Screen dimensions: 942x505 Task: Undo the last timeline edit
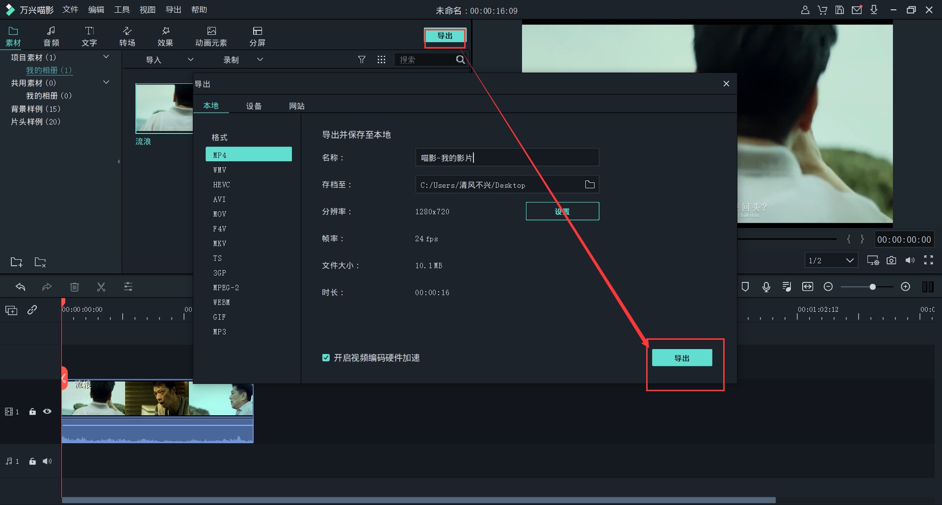pyautogui.click(x=20, y=287)
